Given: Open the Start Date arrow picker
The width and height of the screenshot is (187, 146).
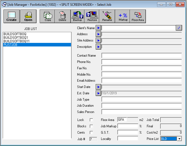Looking at the screenshot, I should [98, 87].
